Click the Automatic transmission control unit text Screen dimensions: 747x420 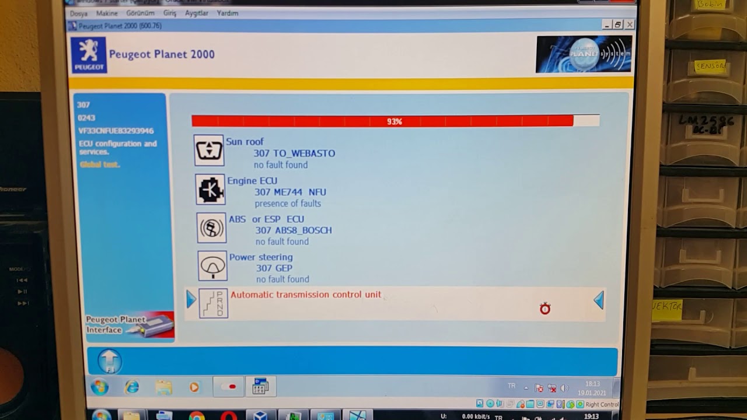point(306,295)
